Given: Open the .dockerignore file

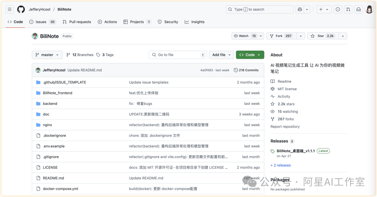Looking at the screenshot, I should pos(54,136).
